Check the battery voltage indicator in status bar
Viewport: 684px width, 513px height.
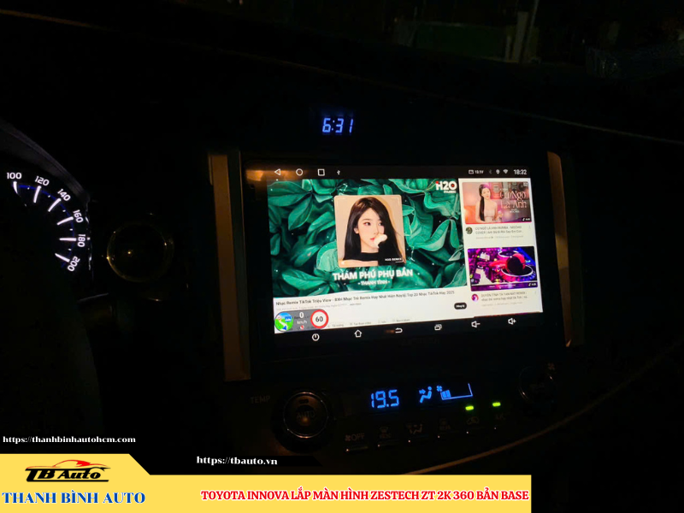click(x=476, y=172)
